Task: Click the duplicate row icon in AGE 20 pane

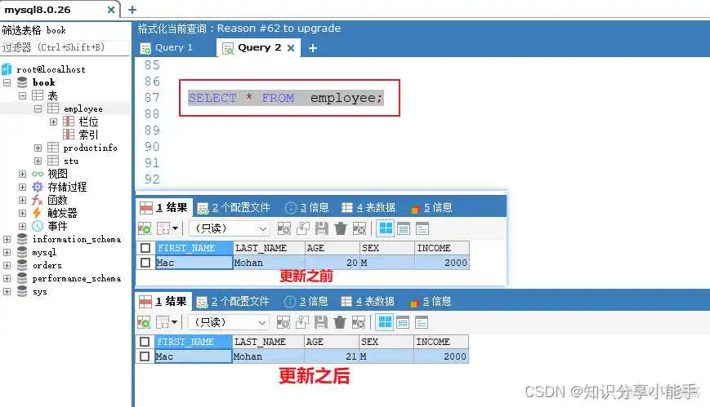Action: click(303, 229)
